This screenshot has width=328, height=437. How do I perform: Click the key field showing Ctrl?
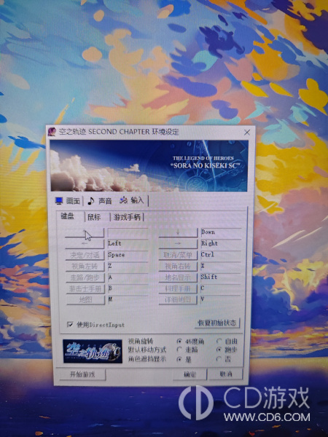[221, 255]
